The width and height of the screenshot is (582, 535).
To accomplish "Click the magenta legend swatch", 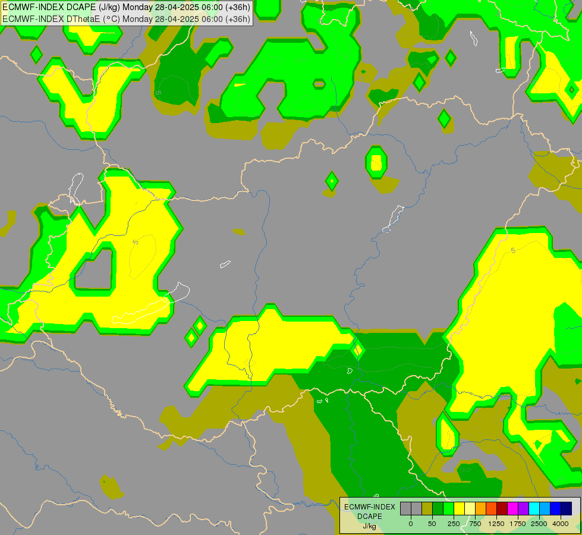I will coord(512,508).
